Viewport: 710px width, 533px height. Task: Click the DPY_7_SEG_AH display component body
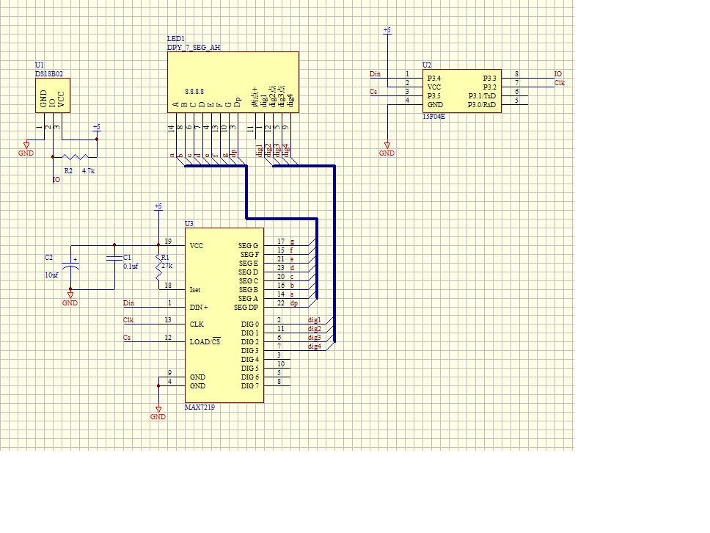tap(233, 81)
